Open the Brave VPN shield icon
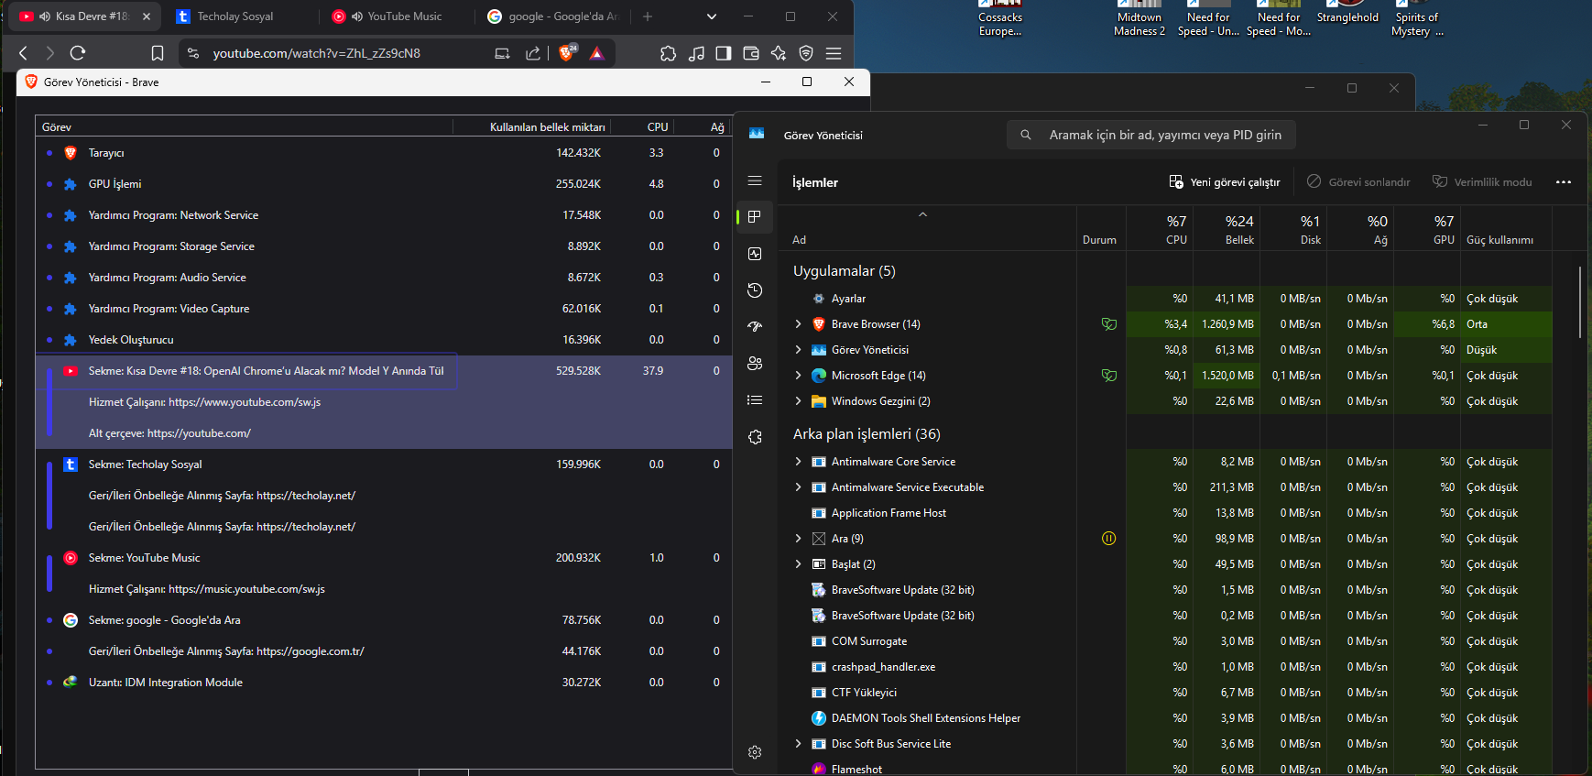This screenshot has height=776, width=1592. (806, 53)
